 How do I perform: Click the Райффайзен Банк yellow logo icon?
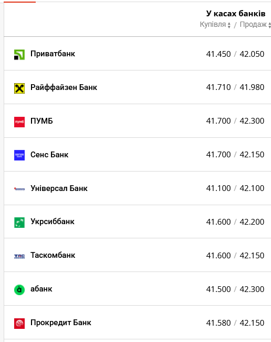pos(19,88)
